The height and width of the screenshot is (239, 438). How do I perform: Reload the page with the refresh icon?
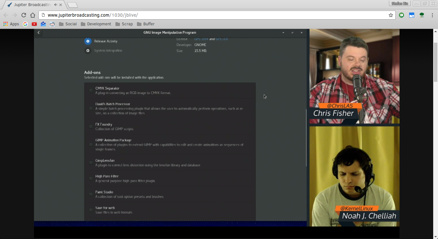click(x=23, y=15)
